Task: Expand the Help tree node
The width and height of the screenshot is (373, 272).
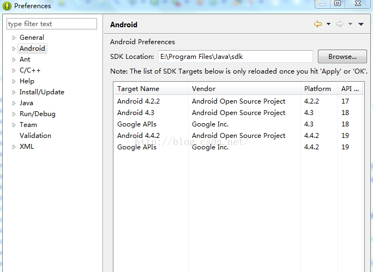Action: (x=14, y=81)
